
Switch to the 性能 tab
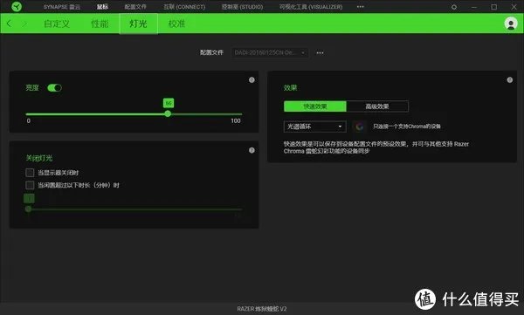coord(100,24)
